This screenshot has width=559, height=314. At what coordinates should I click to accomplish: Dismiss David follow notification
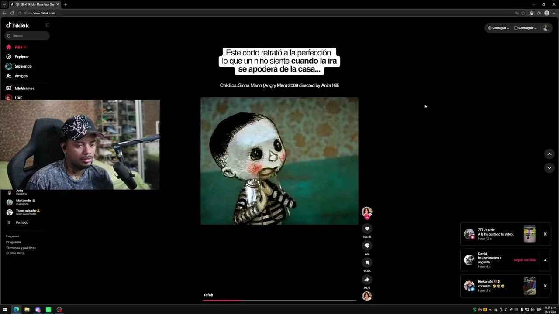(545, 260)
